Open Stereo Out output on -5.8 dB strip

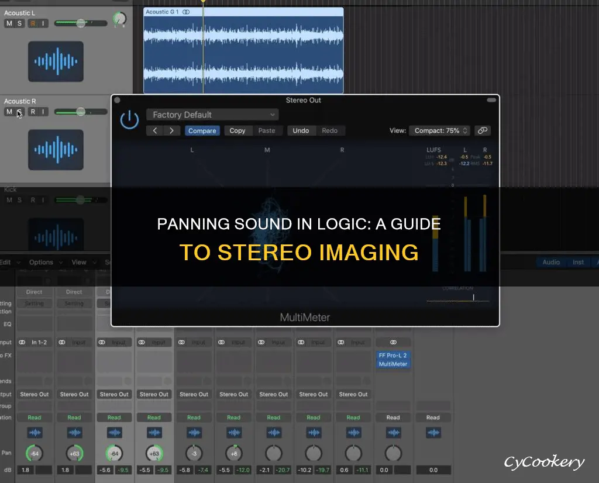pyautogui.click(x=194, y=395)
